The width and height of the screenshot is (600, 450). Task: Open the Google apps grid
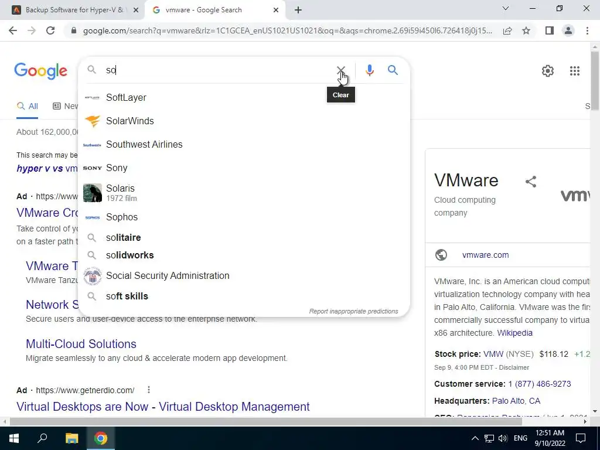point(574,71)
